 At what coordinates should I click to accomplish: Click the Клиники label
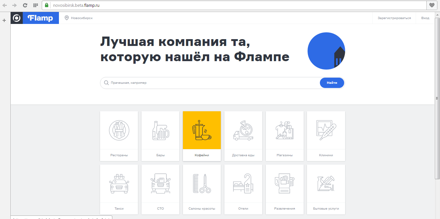326,155
